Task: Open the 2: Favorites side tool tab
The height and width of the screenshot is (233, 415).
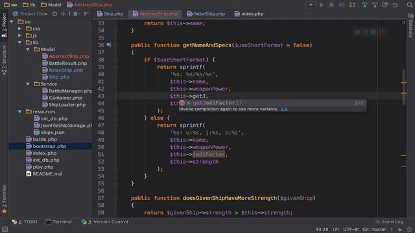Action: (x=4, y=199)
